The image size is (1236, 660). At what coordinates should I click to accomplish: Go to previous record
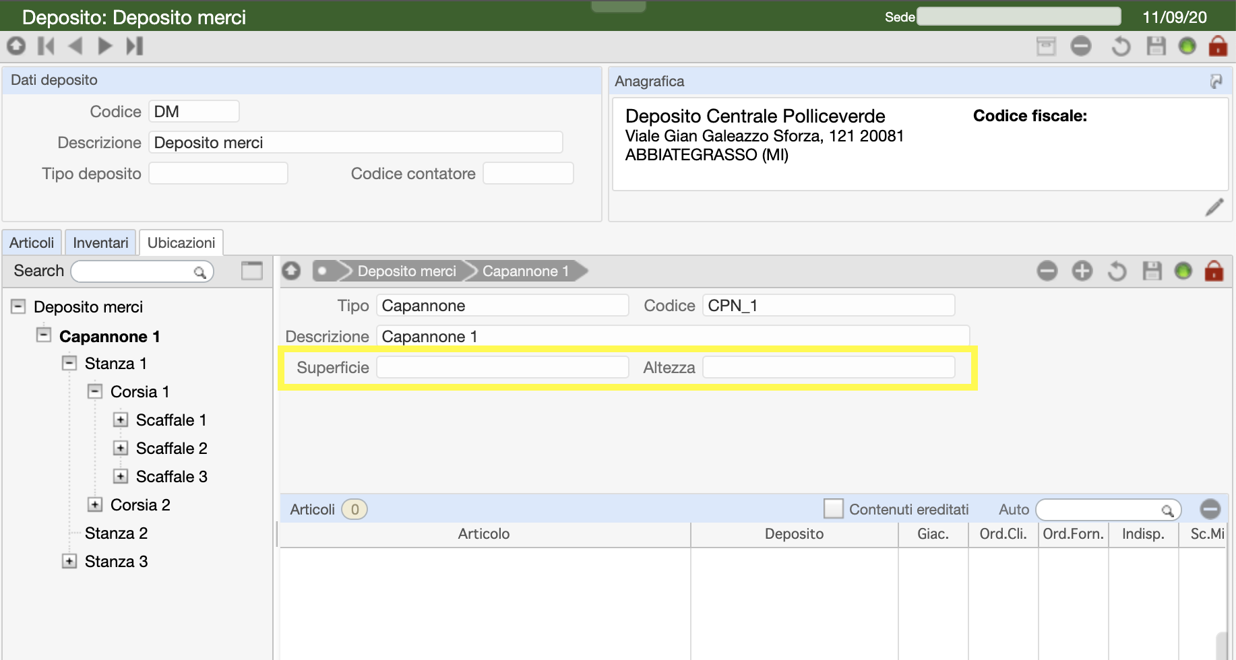[75, 46]
